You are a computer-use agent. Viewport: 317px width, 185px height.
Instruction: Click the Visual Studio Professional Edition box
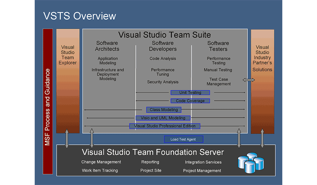click(165, 126)
